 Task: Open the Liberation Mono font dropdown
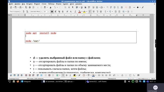pos(41,11)
